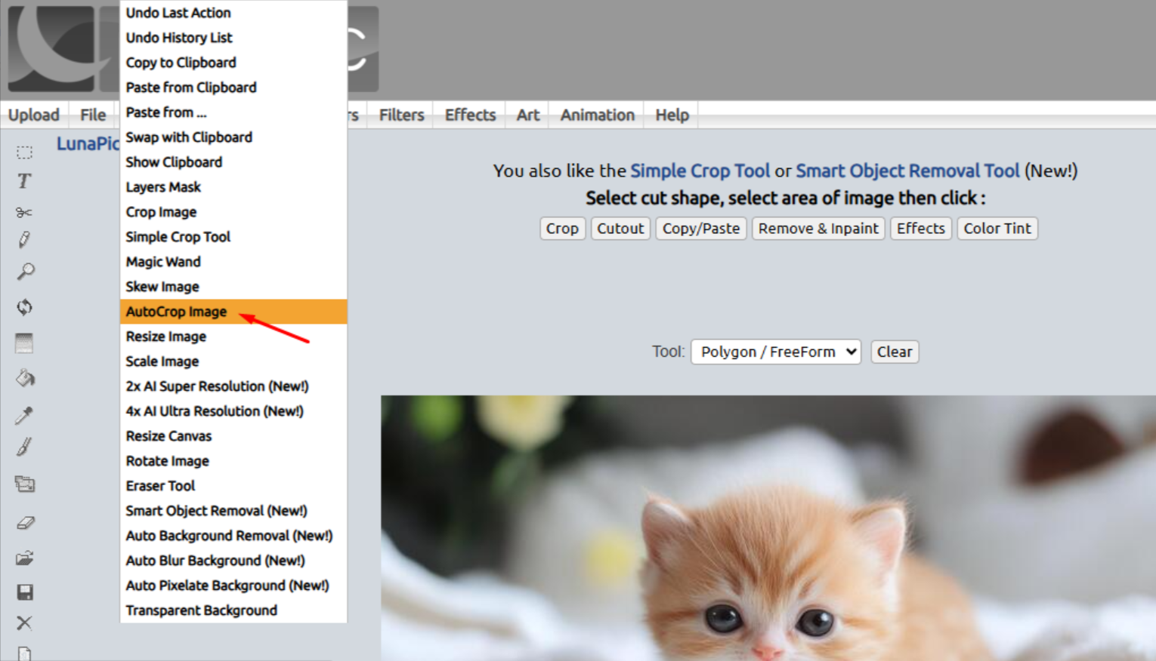
Task: Choose Show Clipboard
Action: point(233,162)
